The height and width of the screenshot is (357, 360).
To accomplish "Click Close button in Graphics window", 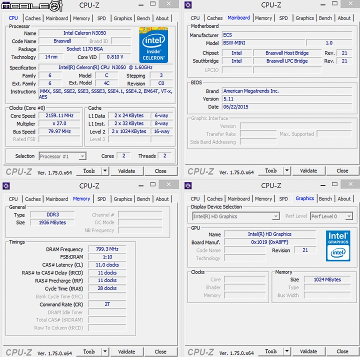I will tap(342, 351).
